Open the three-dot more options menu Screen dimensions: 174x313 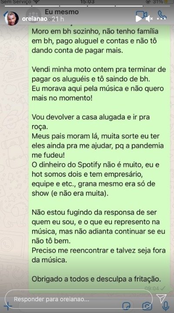[161, 19]
